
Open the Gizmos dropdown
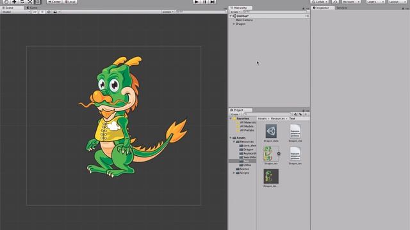tap(167, 11)
